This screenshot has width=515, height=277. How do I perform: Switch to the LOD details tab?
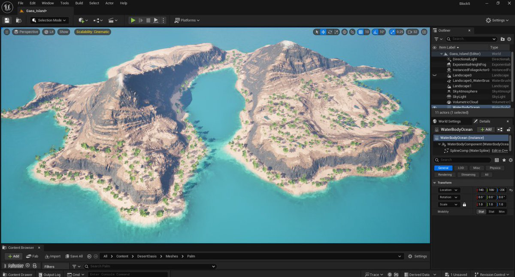coord(460,168)
